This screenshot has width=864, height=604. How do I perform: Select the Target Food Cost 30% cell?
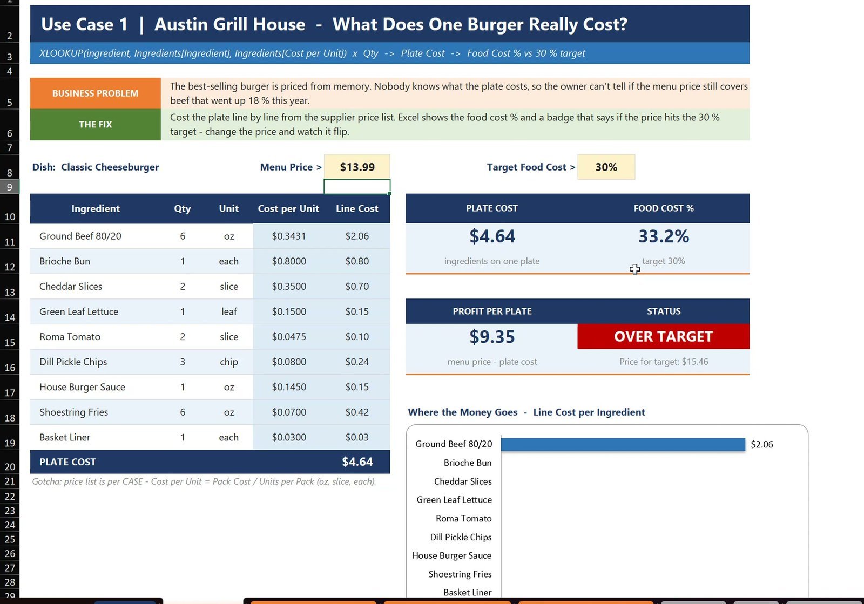point(606,167)
